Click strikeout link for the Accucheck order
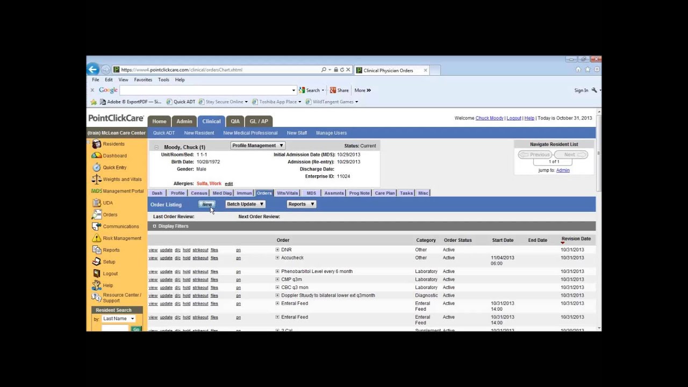The height and width of the screenshot is (387, 688). pyautogui.click(x=200, y=258)
